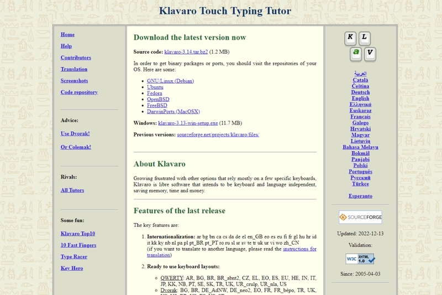The height and width of the screenshot is (295, 442).
Task: View the Screenshots page
Action: (74, 81)
